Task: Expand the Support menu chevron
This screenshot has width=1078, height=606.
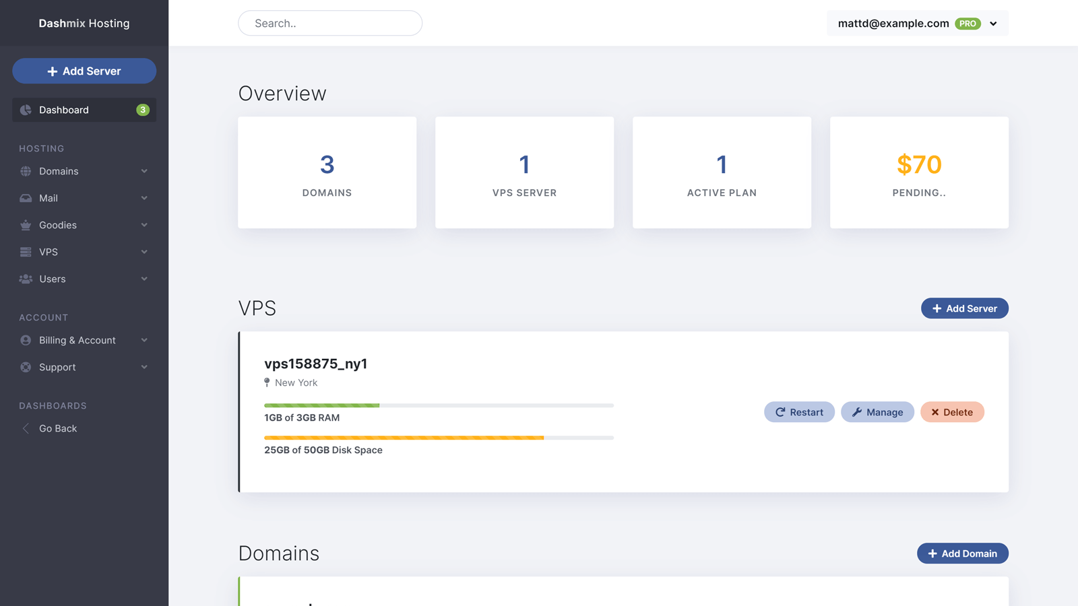Action: [144, 367]
